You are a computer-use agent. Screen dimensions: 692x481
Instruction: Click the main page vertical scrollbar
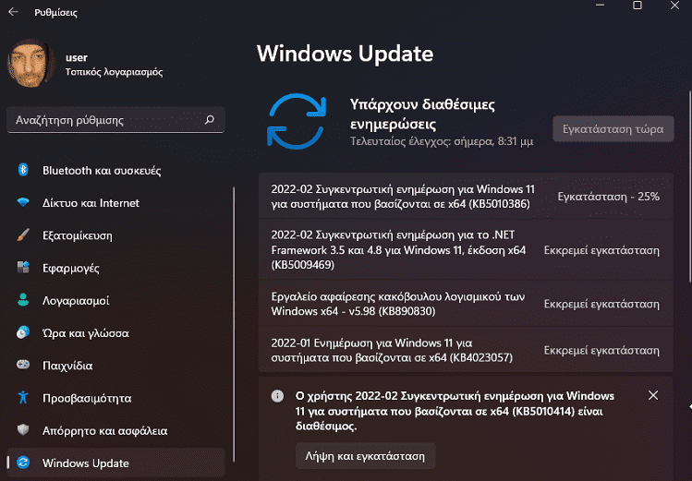pyautogui.click(x=689, y=186)
